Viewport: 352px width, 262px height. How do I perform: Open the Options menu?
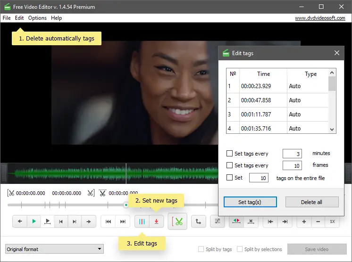37,18
